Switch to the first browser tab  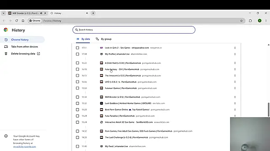click(x=27, y=13)
